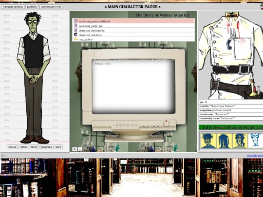Click the relationship status info row
This screenshot has height=197, width=263.
point(231,118)
